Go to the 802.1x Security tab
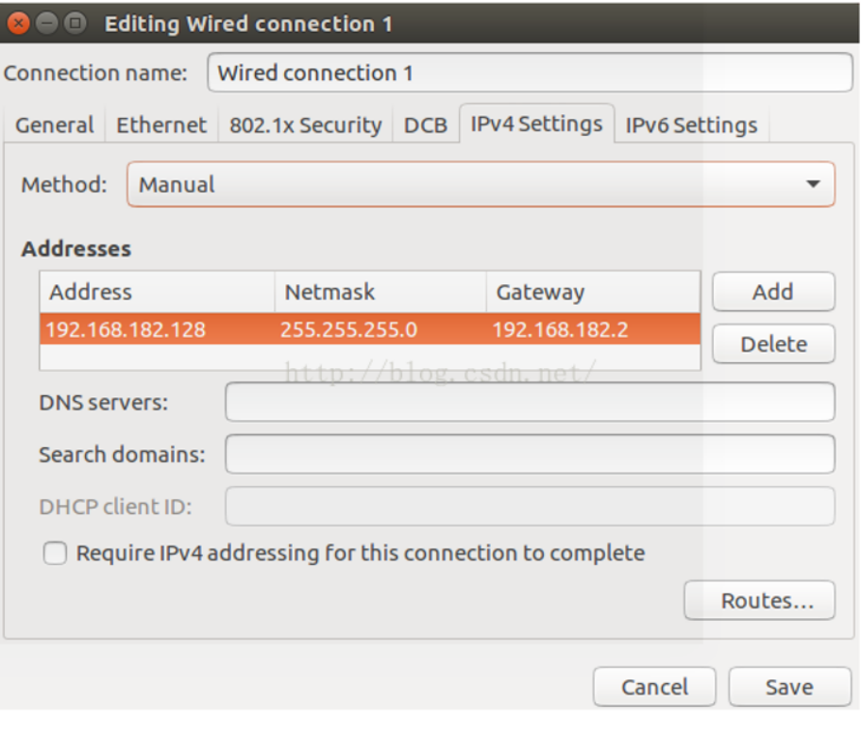Viewport: 861px width, 735px height. pyautogui.click(x=305, y=125)
